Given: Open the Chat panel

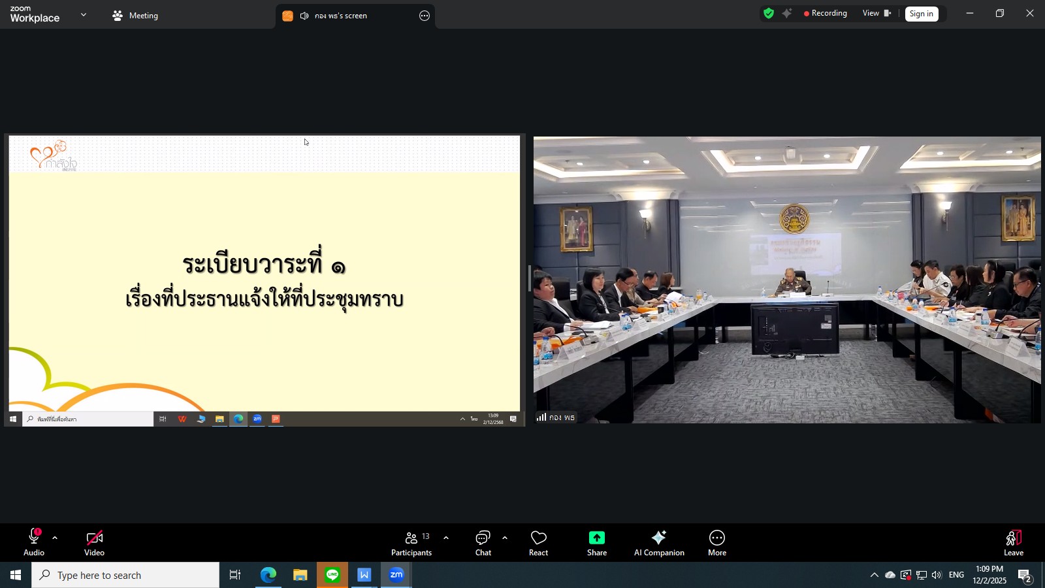Looking at the screenshot, I should 483,542.
